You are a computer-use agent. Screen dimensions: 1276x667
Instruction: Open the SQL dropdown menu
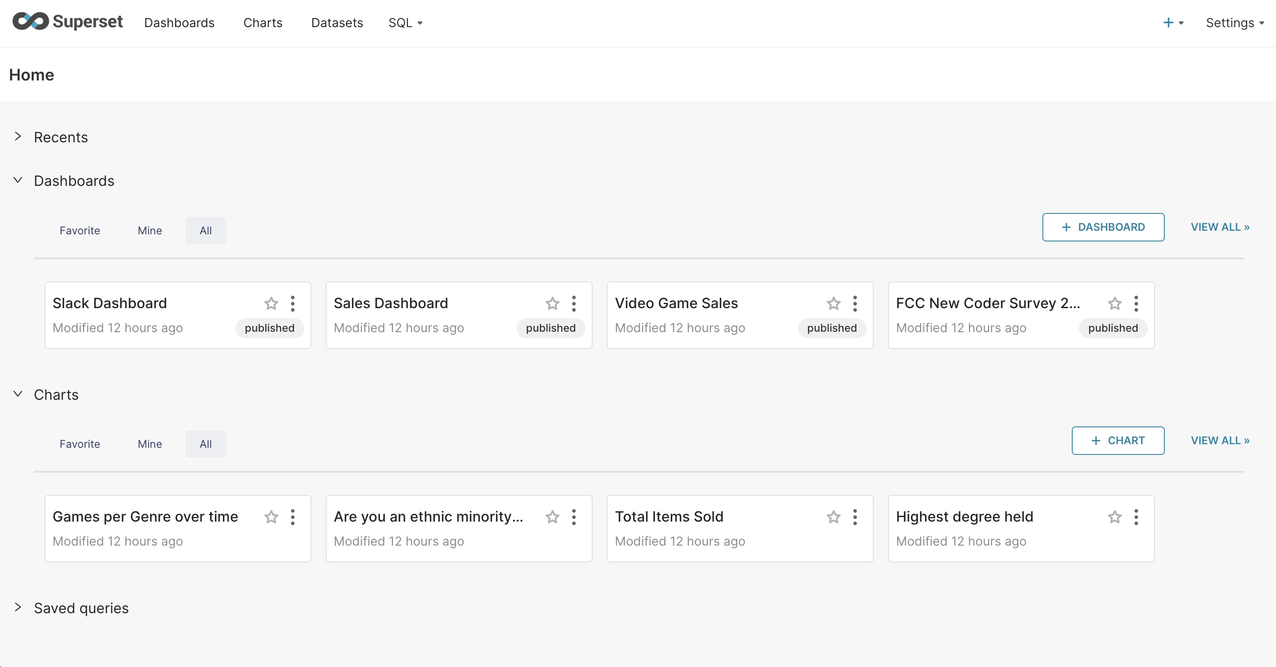[404, 23]
